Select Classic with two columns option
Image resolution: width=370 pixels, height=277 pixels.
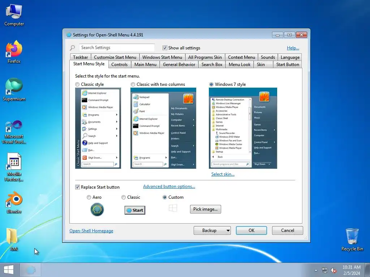pos(133,84)
